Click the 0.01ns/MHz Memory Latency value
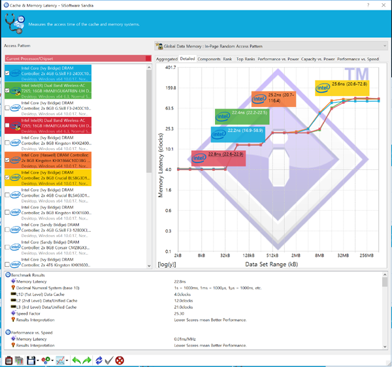Image resolution: width=392 pixels, height=367 pixels. (x=185, y=339)
